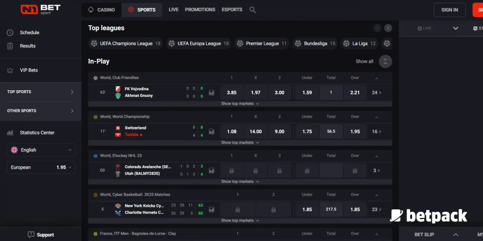Viewport: 483px width, 241px height.
Task: Open the LIVE menu item
Action: coord(174,10)
